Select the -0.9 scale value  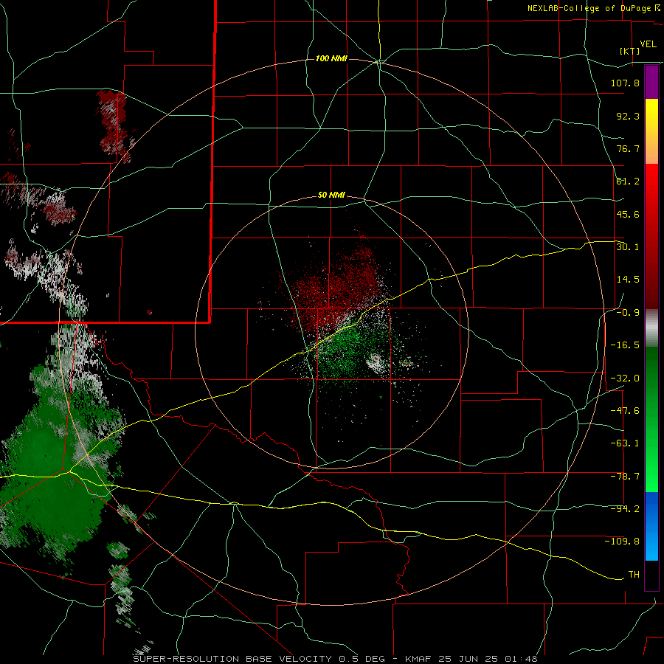tap(628, 313)
